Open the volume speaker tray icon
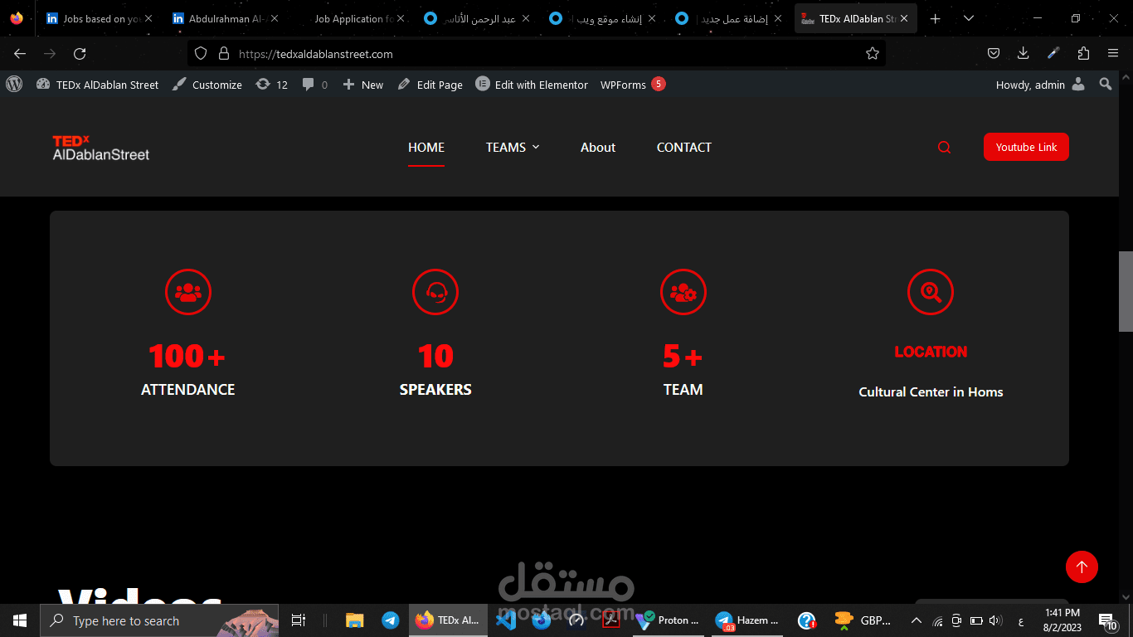The image size is (1133, 637). pyautogui.click(x=995, y=620)
